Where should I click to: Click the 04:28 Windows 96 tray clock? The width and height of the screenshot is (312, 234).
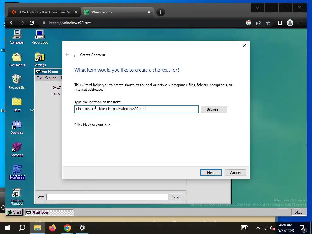pyautogui.click(x=298, y=212)
